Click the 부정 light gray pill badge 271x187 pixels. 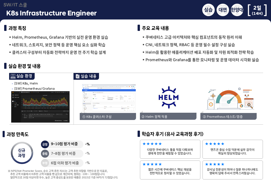(x=45, y=163)
